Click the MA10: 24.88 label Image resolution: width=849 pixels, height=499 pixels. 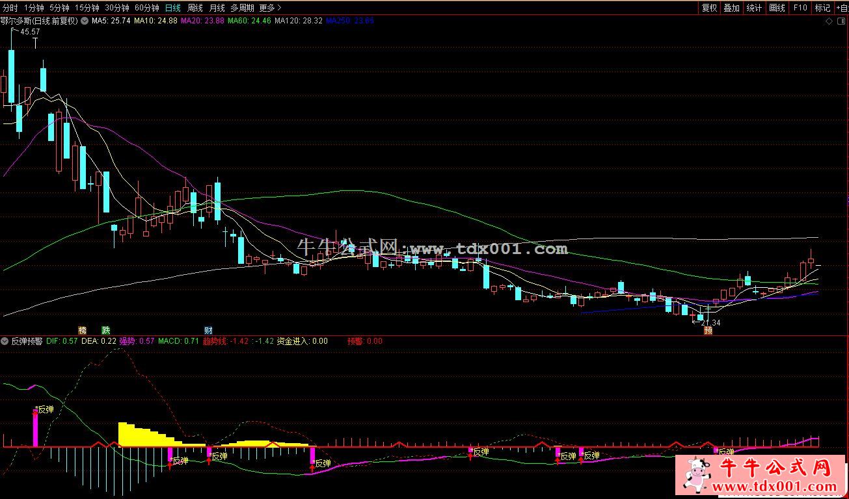coord(155,21)
